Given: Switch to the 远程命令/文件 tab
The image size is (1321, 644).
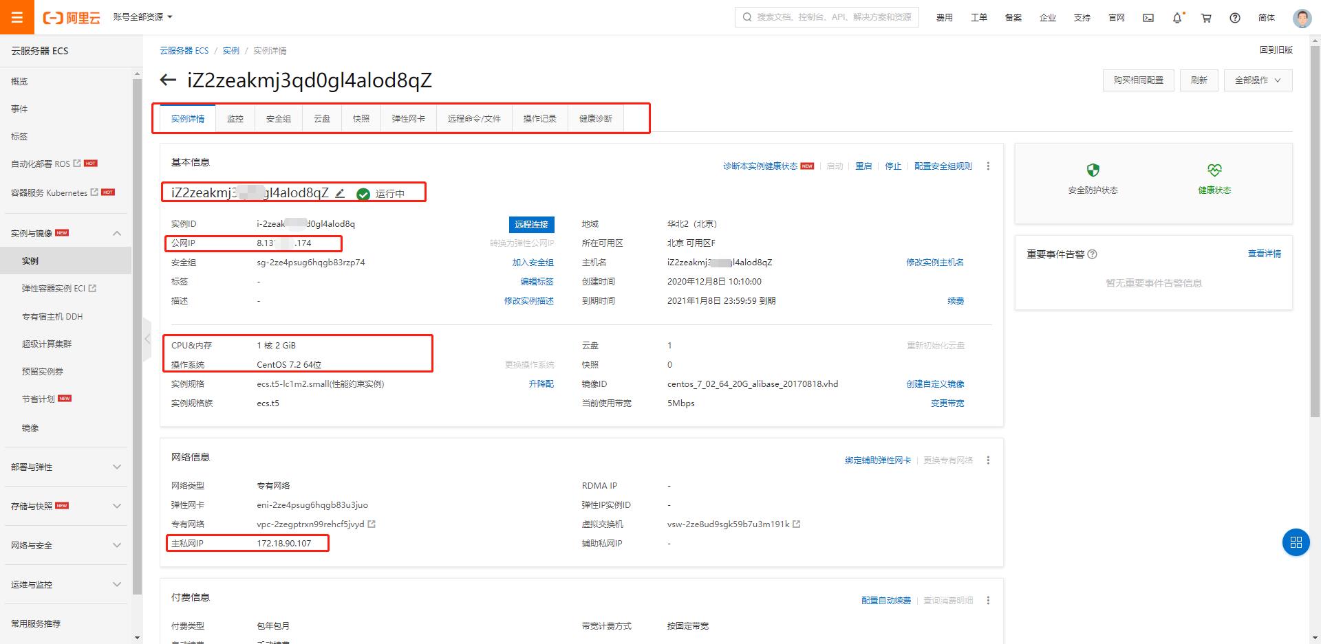Looking at the screenshot, I should 474,119.
